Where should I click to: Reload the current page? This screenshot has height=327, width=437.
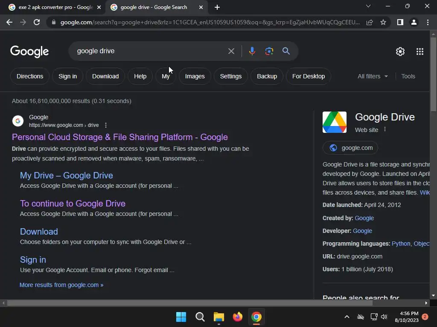point(37,22)
